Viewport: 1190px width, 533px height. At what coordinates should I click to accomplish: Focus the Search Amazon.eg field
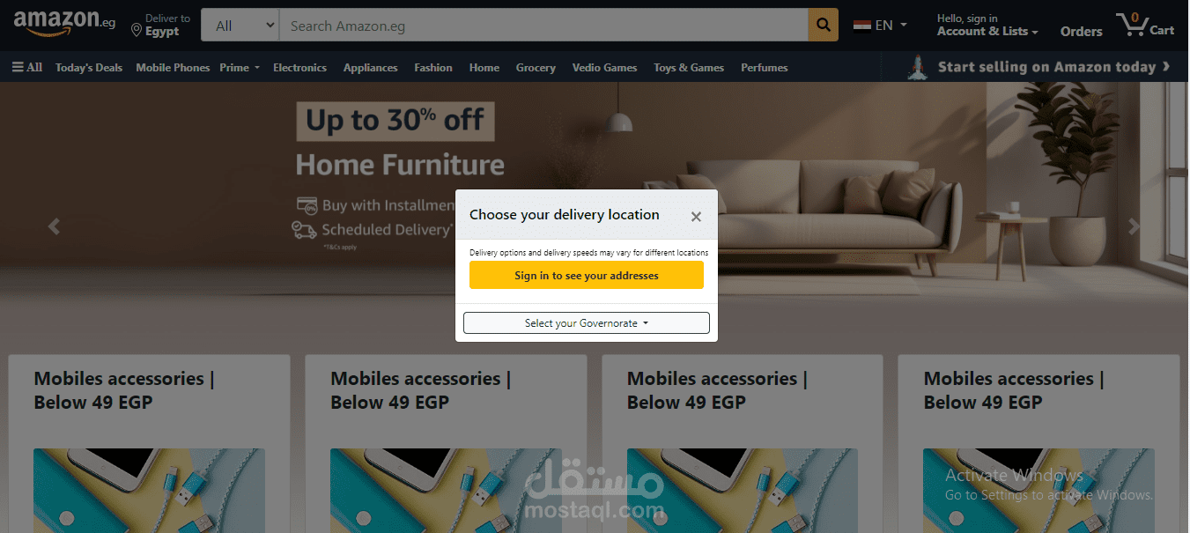point(543,26)
